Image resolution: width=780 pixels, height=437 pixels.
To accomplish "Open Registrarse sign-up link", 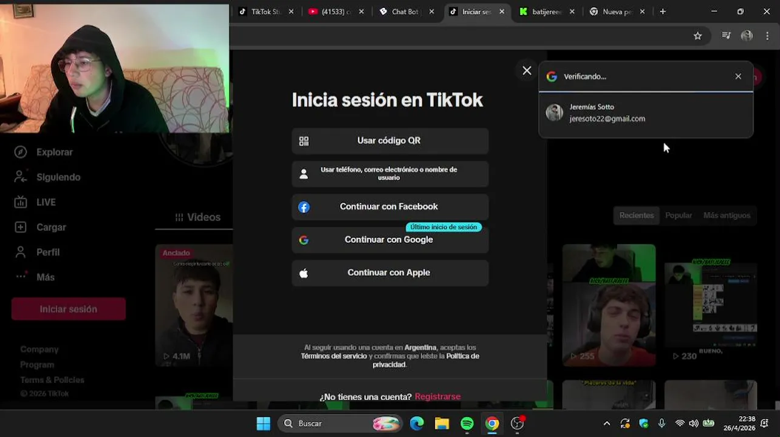I will [437, 396].
